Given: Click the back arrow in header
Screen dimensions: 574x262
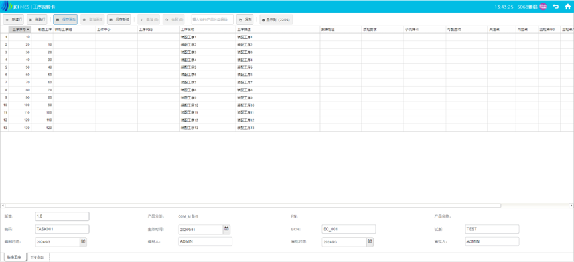Looking at the screenshot, I should tap(555, 7).
